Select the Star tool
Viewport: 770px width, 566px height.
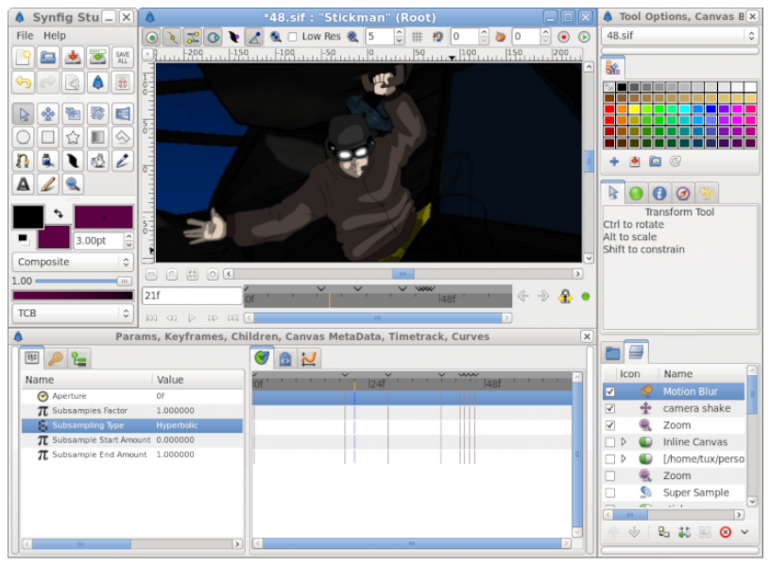tap(73, 137)
